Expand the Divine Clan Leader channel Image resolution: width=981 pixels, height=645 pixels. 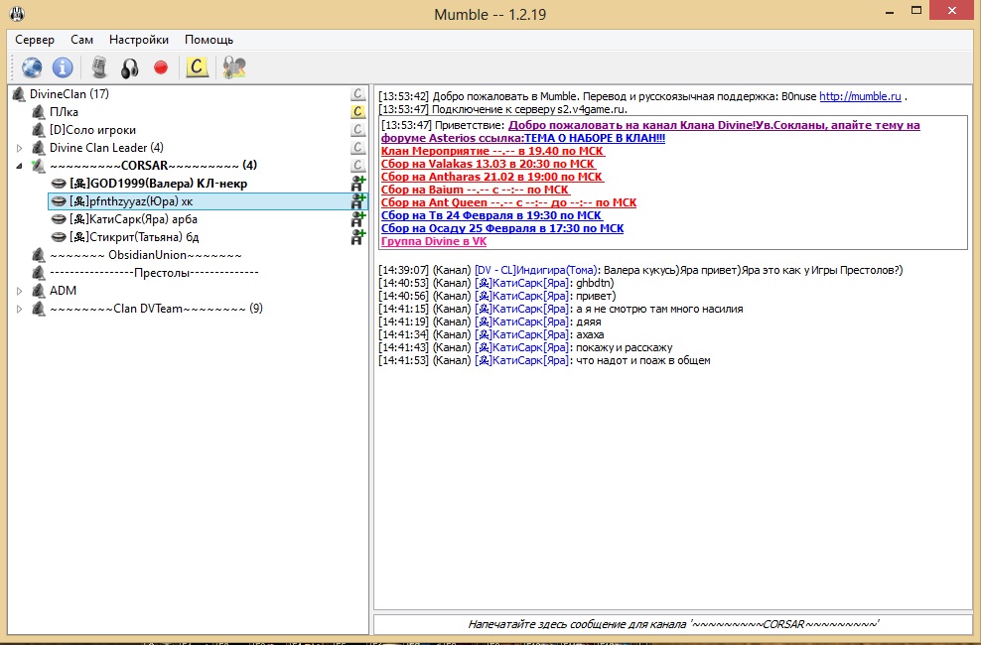(x=19, y=148)
